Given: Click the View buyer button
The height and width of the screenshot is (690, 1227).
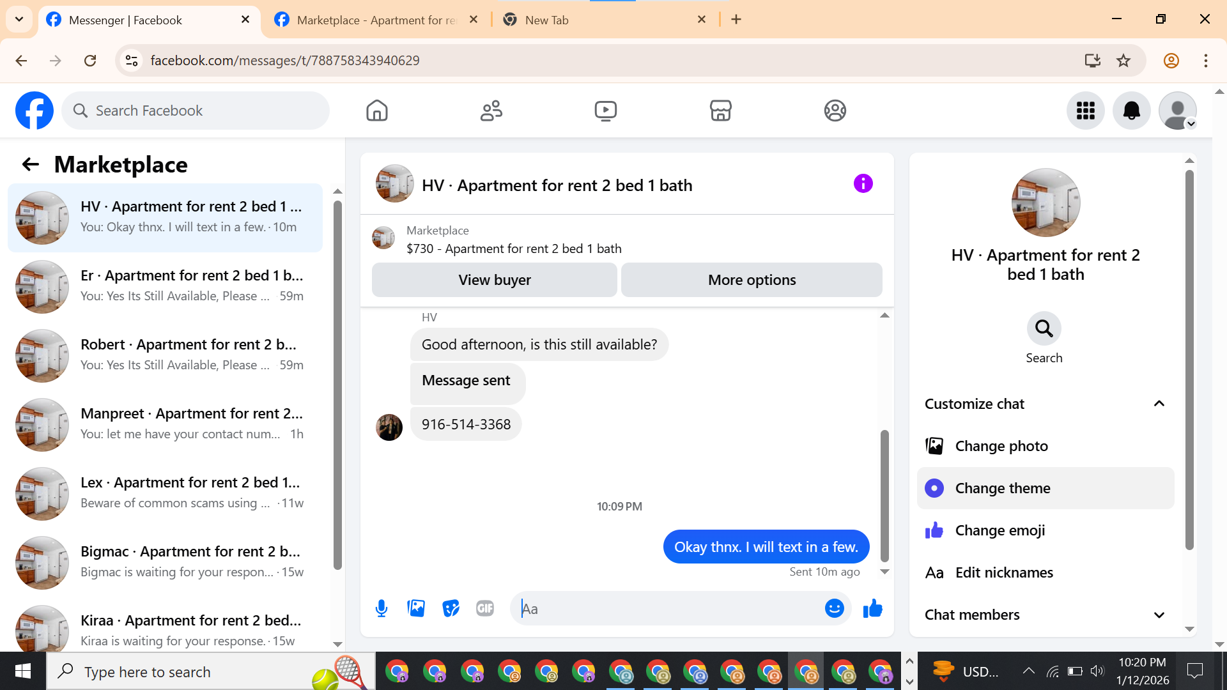Looking at the screenshot, I should click(x=494, y=280).
